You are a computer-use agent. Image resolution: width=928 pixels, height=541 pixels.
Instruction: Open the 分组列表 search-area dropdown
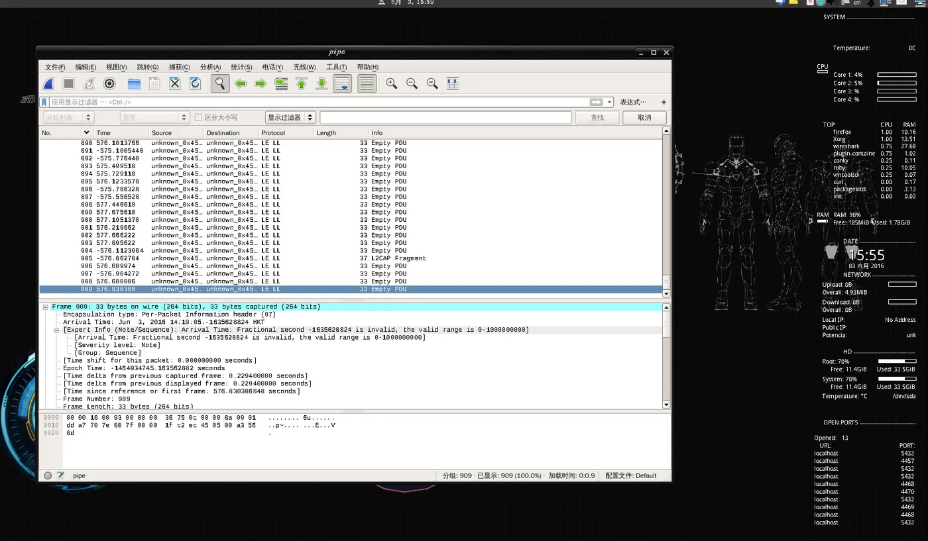coord(68,117)
